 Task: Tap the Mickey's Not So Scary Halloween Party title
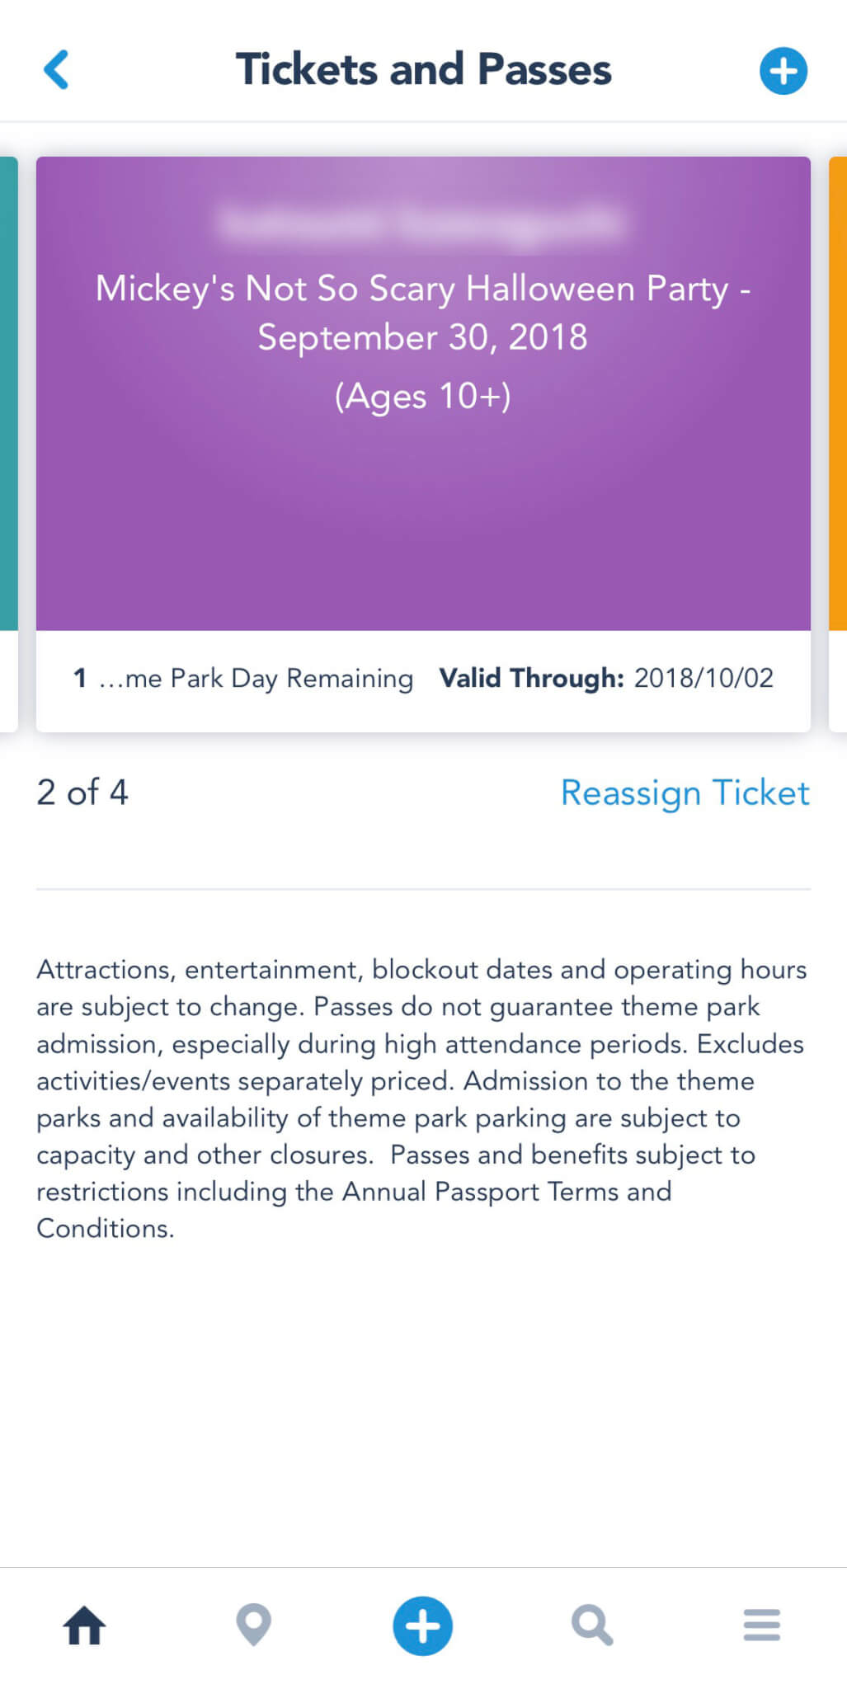[x=423, y=313]
